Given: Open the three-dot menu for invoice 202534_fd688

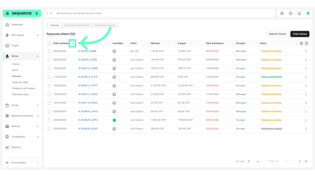Looking at the screenshot, I should tap(306, 51).
